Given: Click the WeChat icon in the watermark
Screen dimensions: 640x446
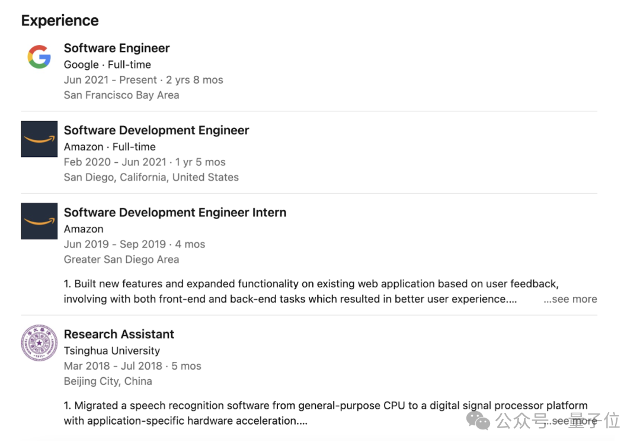Looking at the screenshot, I should [x=478, y=421].
